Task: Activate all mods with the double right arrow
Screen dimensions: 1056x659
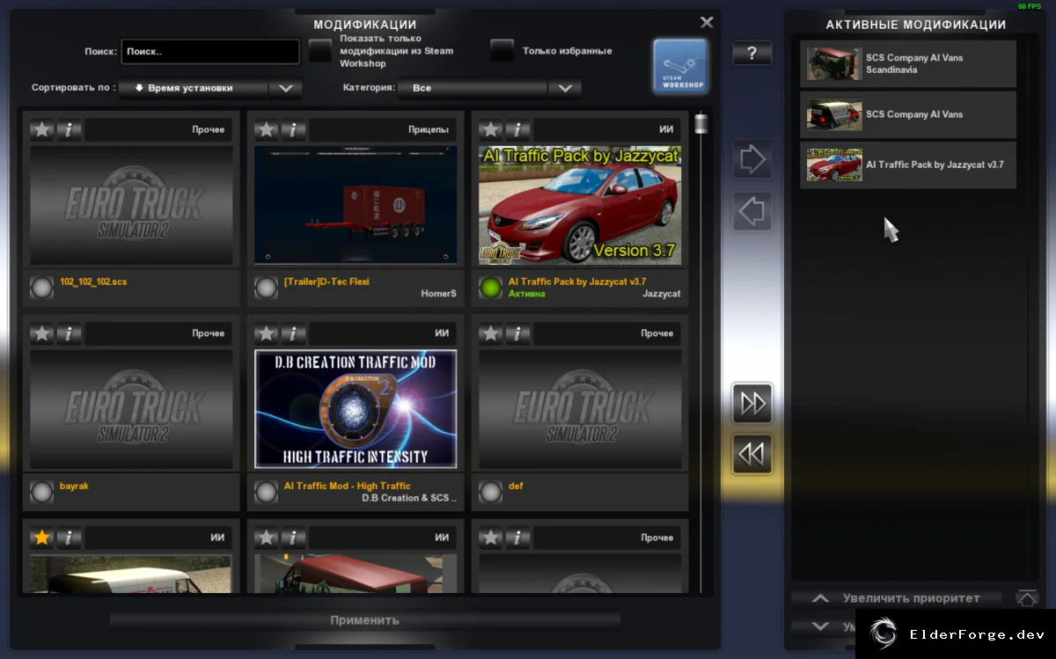Action: [x=752, y=404]
